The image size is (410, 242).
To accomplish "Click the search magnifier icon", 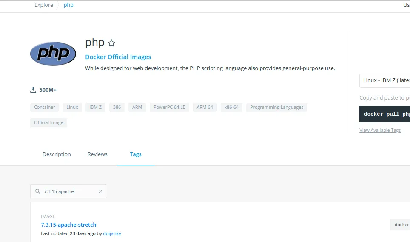I will (38, 191).
